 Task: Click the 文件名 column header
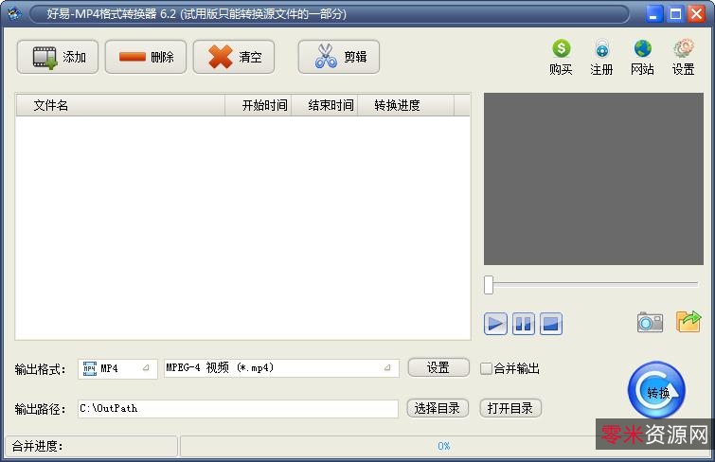click(x=120, y=105)
